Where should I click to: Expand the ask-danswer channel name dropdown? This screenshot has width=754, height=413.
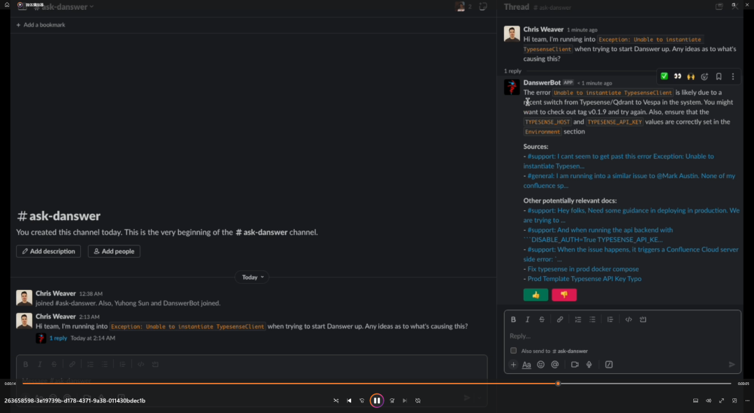[64, 7]
